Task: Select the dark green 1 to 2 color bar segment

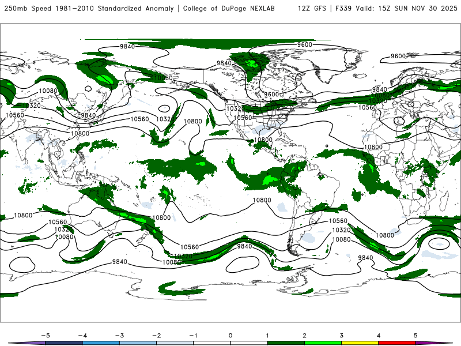Action: tap(286, 343)
